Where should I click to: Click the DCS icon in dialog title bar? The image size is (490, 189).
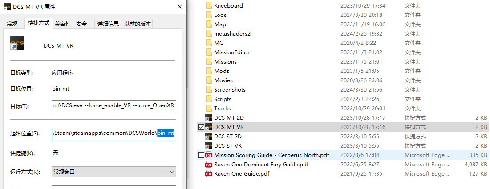pyautogui.click(x=7, y=7)
